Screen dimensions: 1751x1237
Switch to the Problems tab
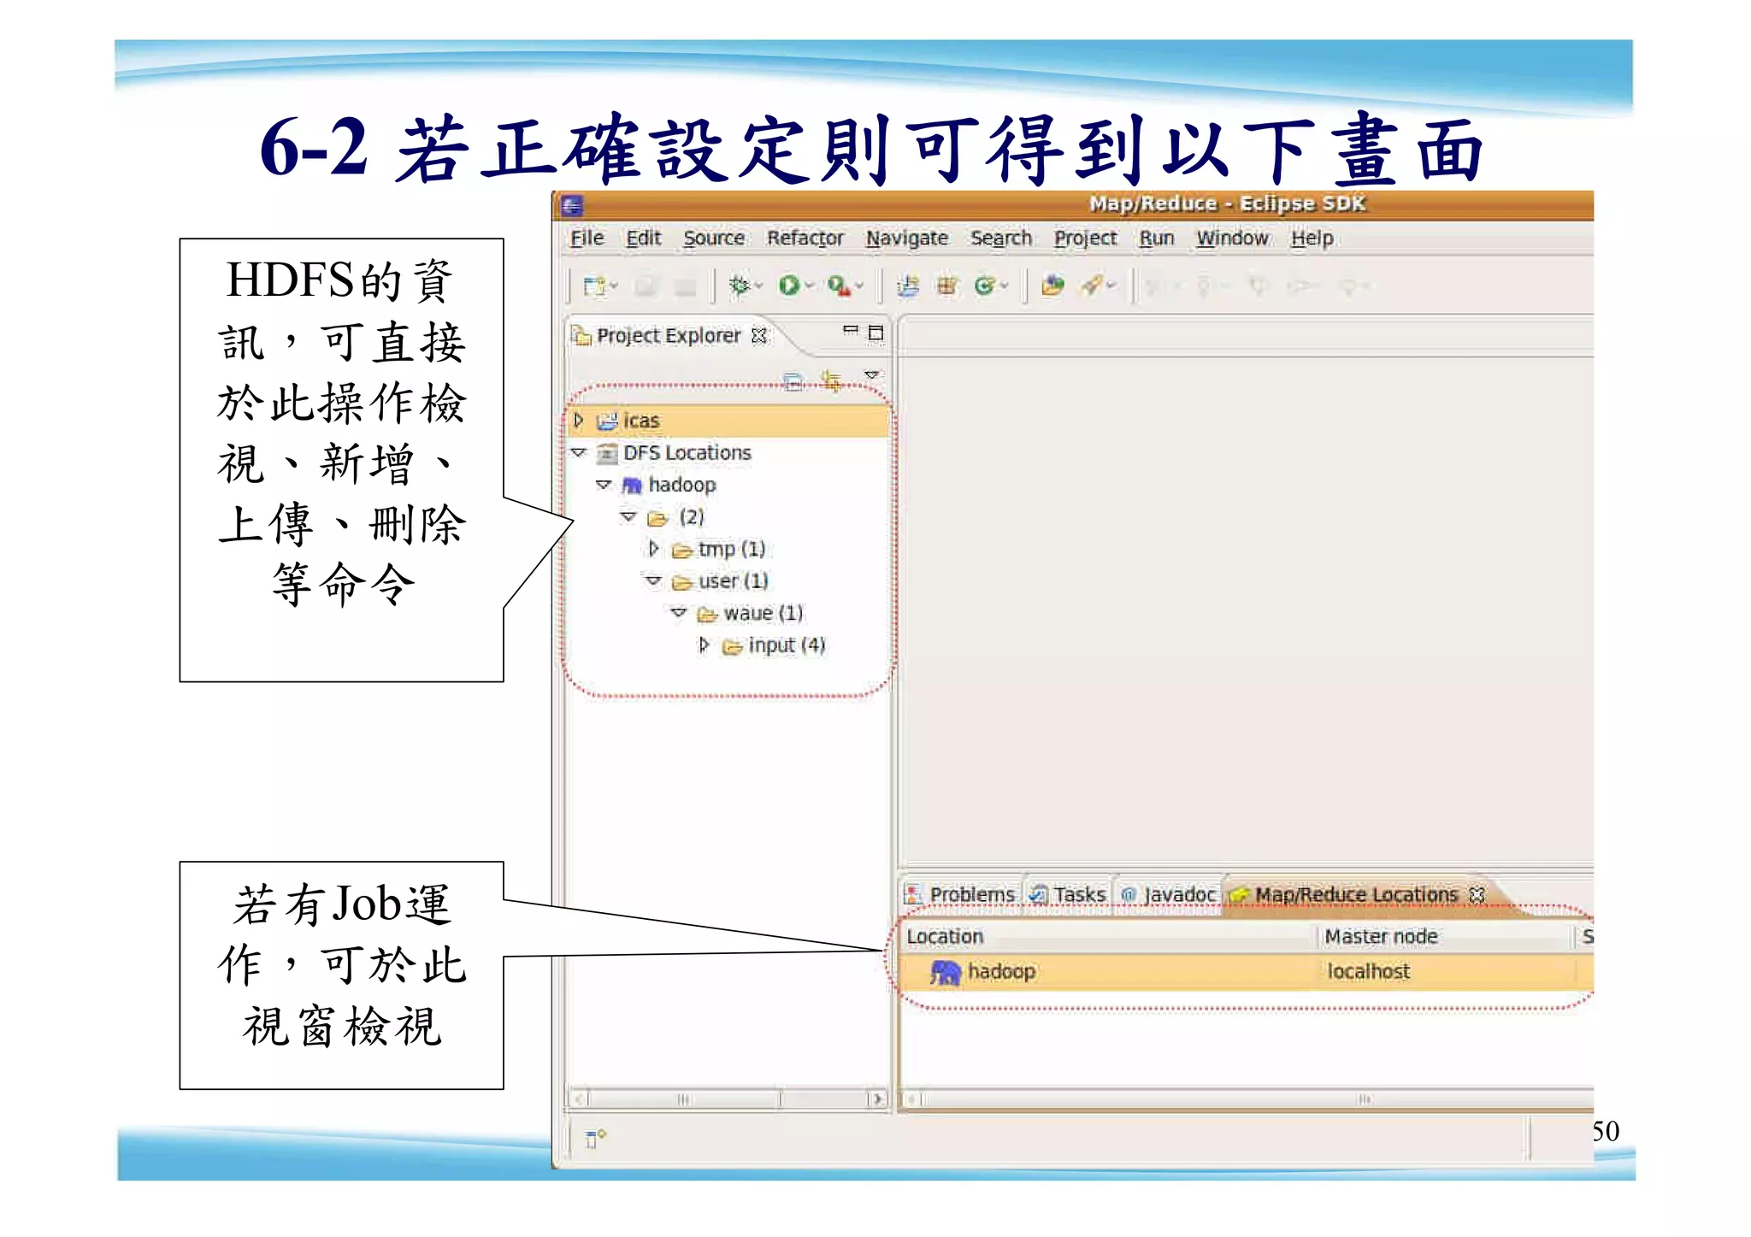pos(961,895)
